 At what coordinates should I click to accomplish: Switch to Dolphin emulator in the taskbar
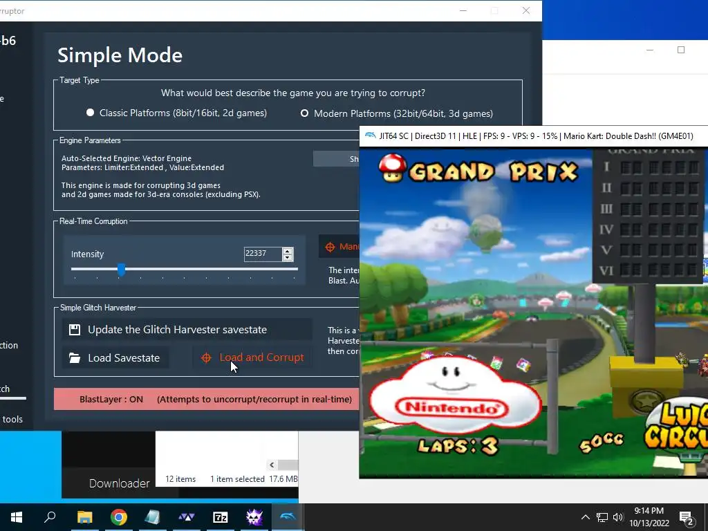(x=288, y=517)
